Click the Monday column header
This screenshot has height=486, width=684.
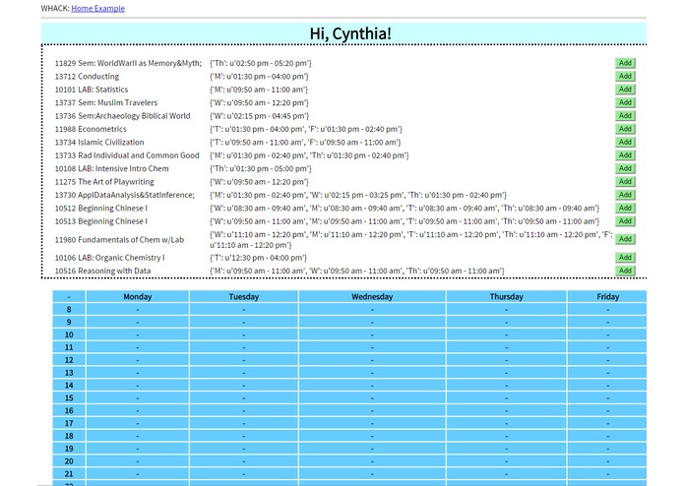[138, 297]
